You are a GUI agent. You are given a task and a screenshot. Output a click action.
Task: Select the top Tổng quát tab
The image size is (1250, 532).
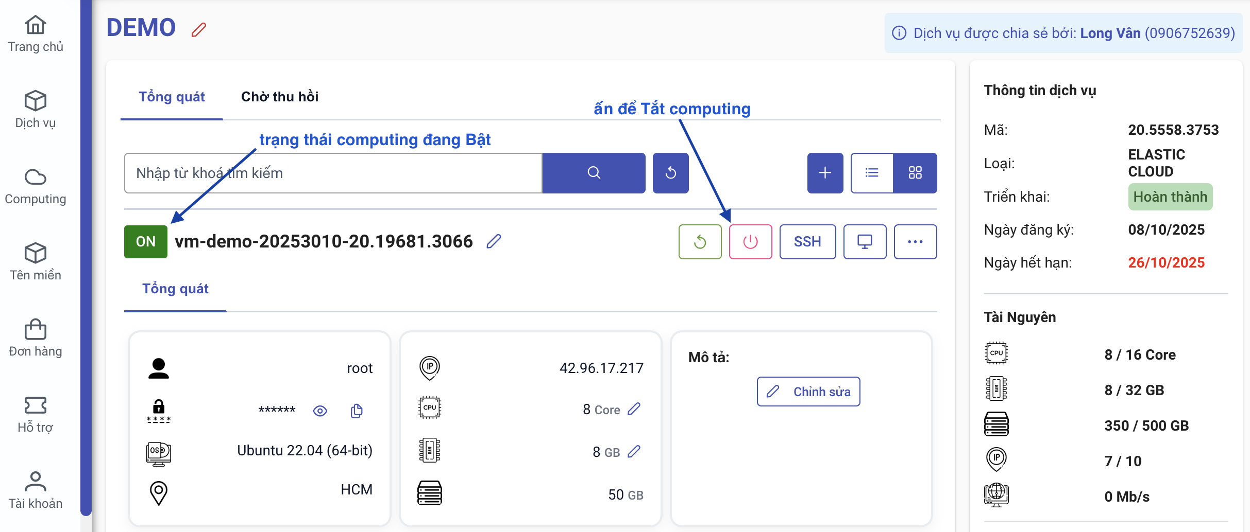(x=172, y=97)
